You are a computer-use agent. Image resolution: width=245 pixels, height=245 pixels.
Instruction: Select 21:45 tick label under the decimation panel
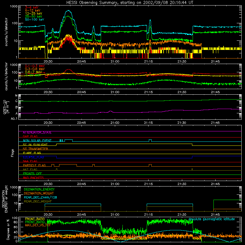[x=215, y=215]
